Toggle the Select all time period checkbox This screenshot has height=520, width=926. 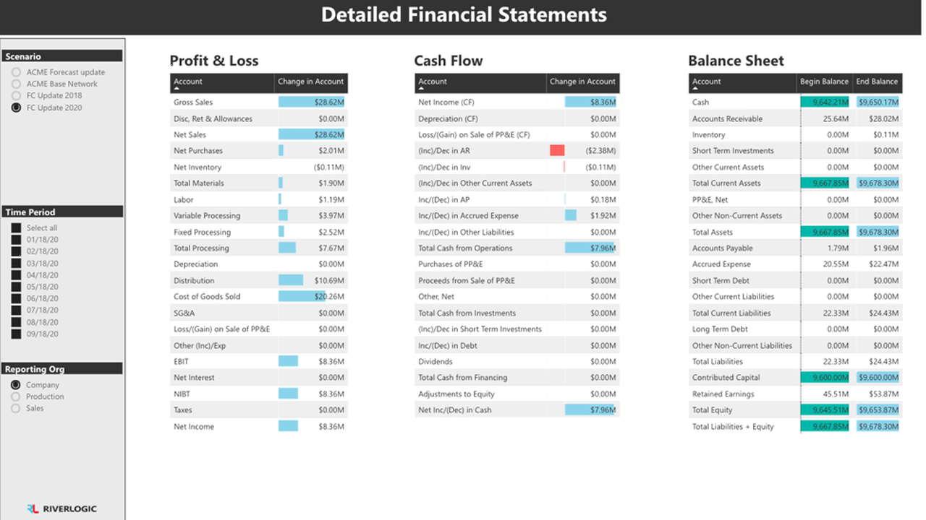[x=16, y=227]
